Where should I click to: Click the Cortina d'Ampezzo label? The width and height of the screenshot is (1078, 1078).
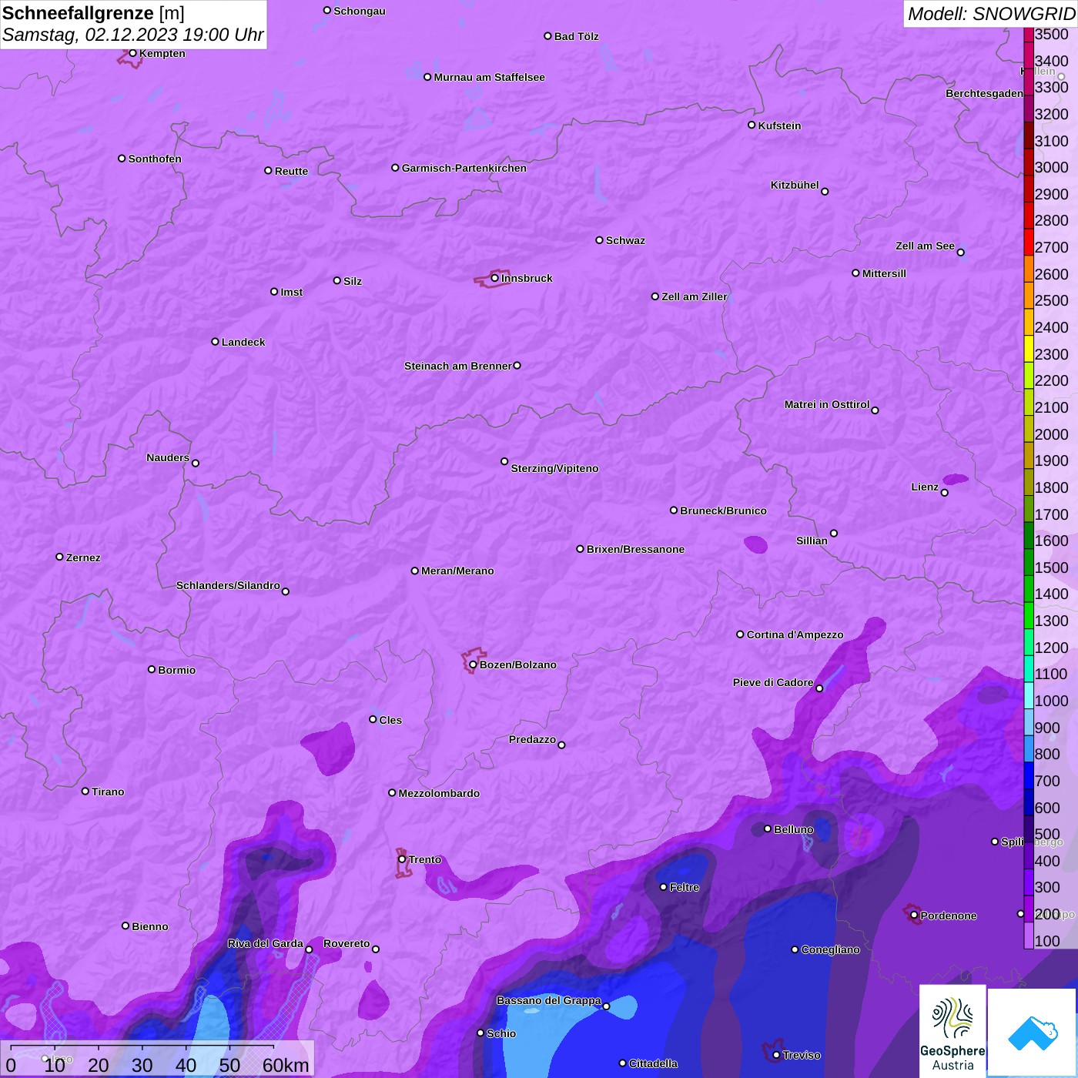pos(795,634)
